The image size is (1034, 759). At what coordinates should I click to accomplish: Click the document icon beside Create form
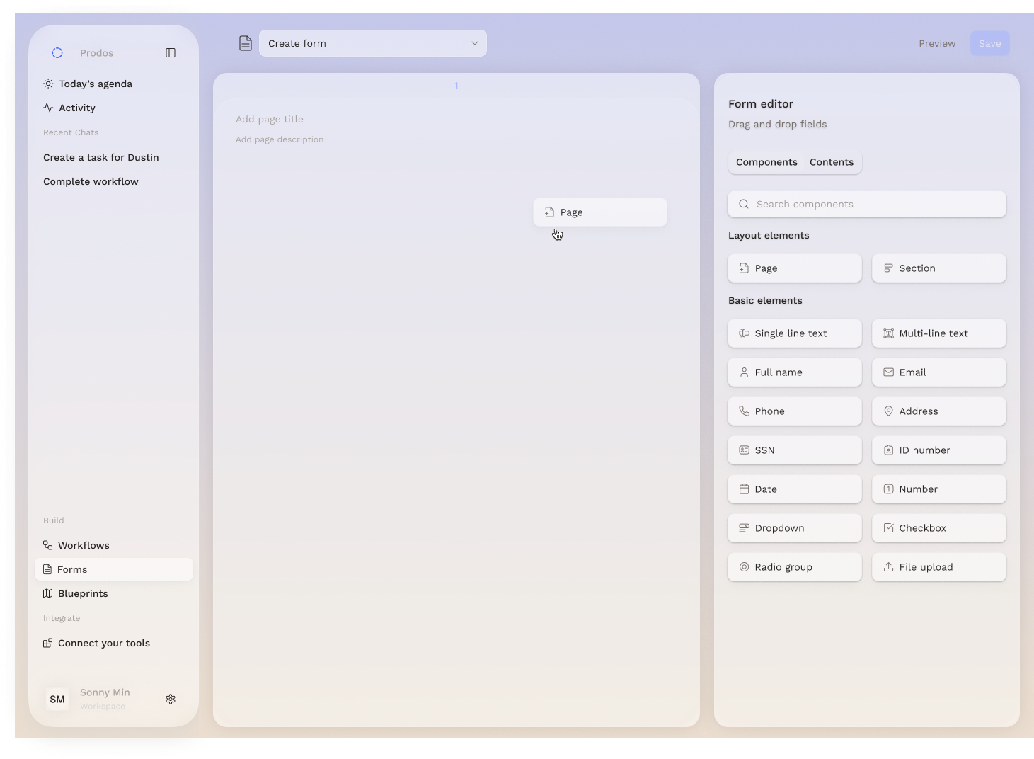click(246, 43)
